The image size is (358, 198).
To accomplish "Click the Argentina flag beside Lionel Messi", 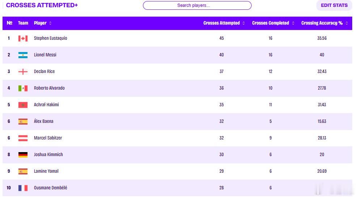I will pyautogui.click(x=23, y=55).
